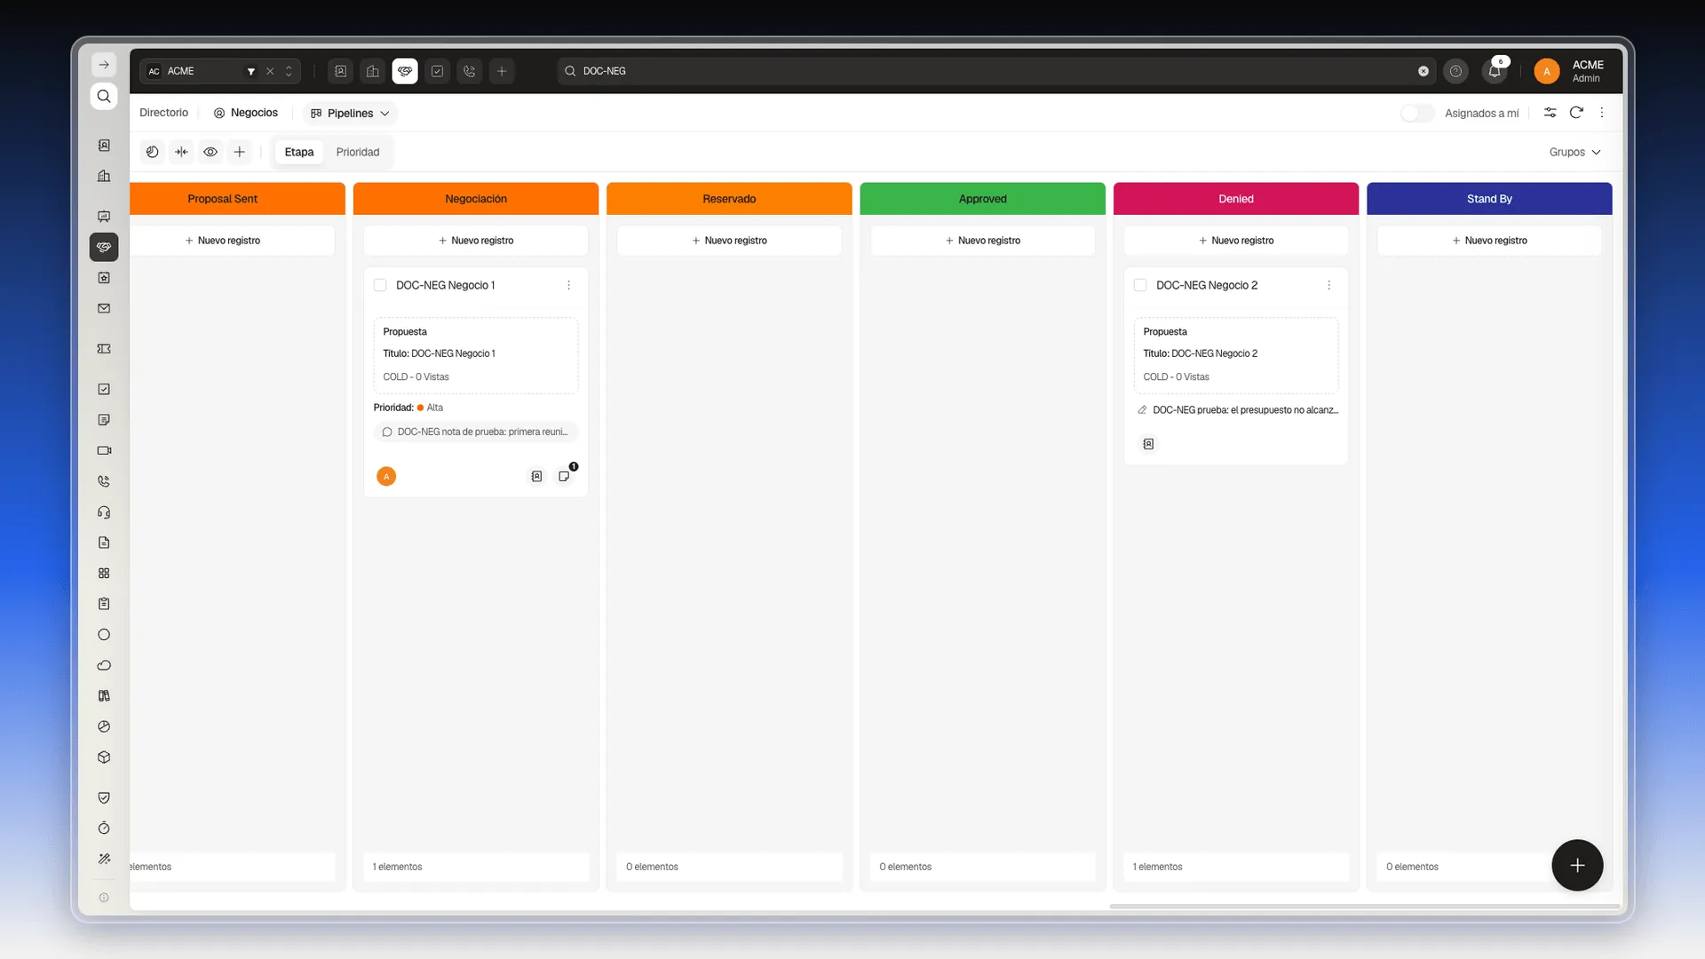Open the ACME workspace selector stepper
The height and width of the screenshot is (959, 1705).
[x=289, y=71]
